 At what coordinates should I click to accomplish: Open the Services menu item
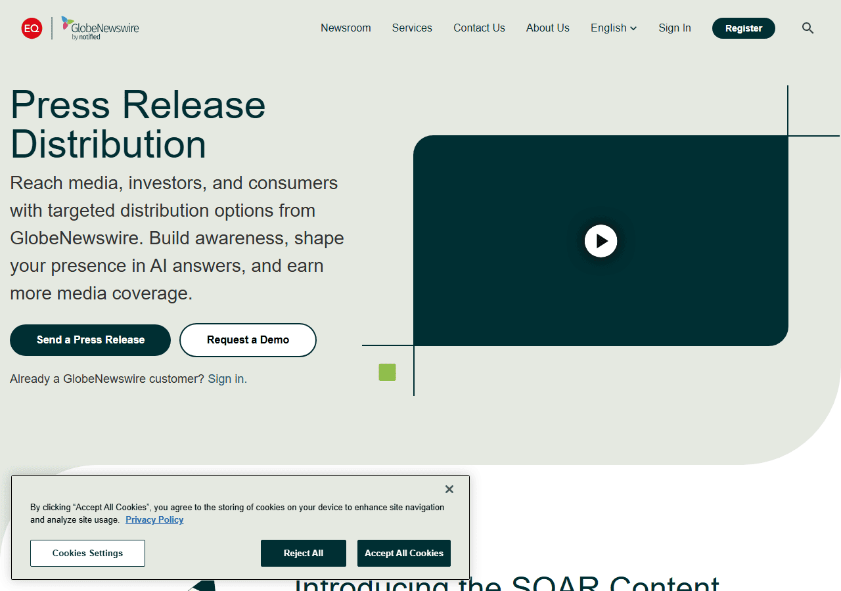412,28
